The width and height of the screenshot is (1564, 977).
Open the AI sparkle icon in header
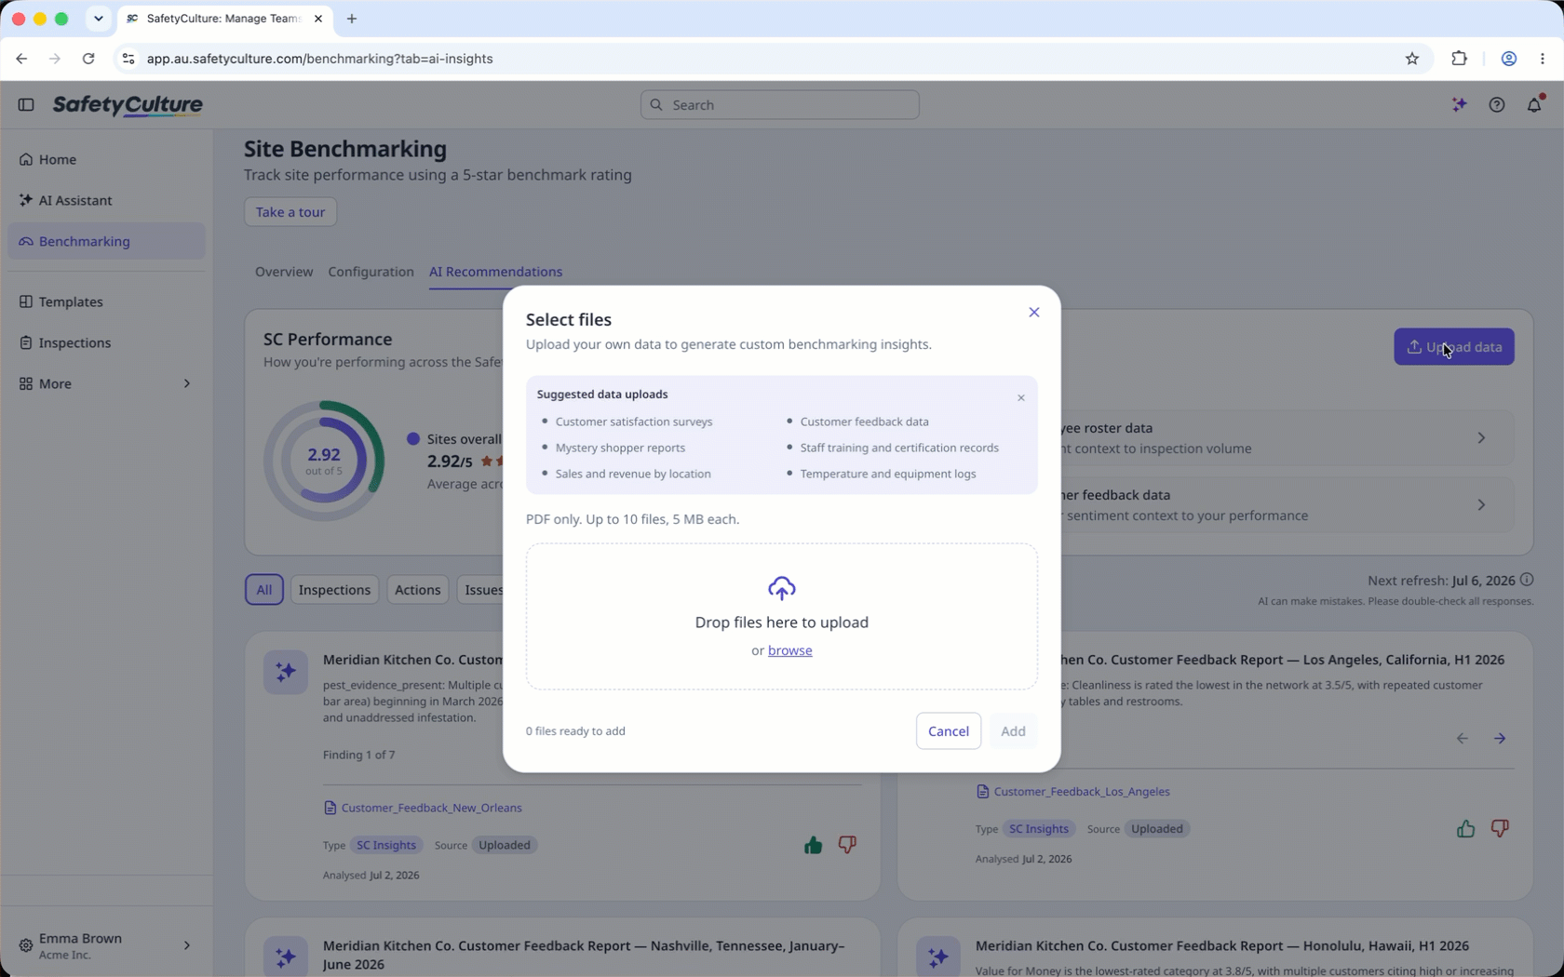(1460, 105)
